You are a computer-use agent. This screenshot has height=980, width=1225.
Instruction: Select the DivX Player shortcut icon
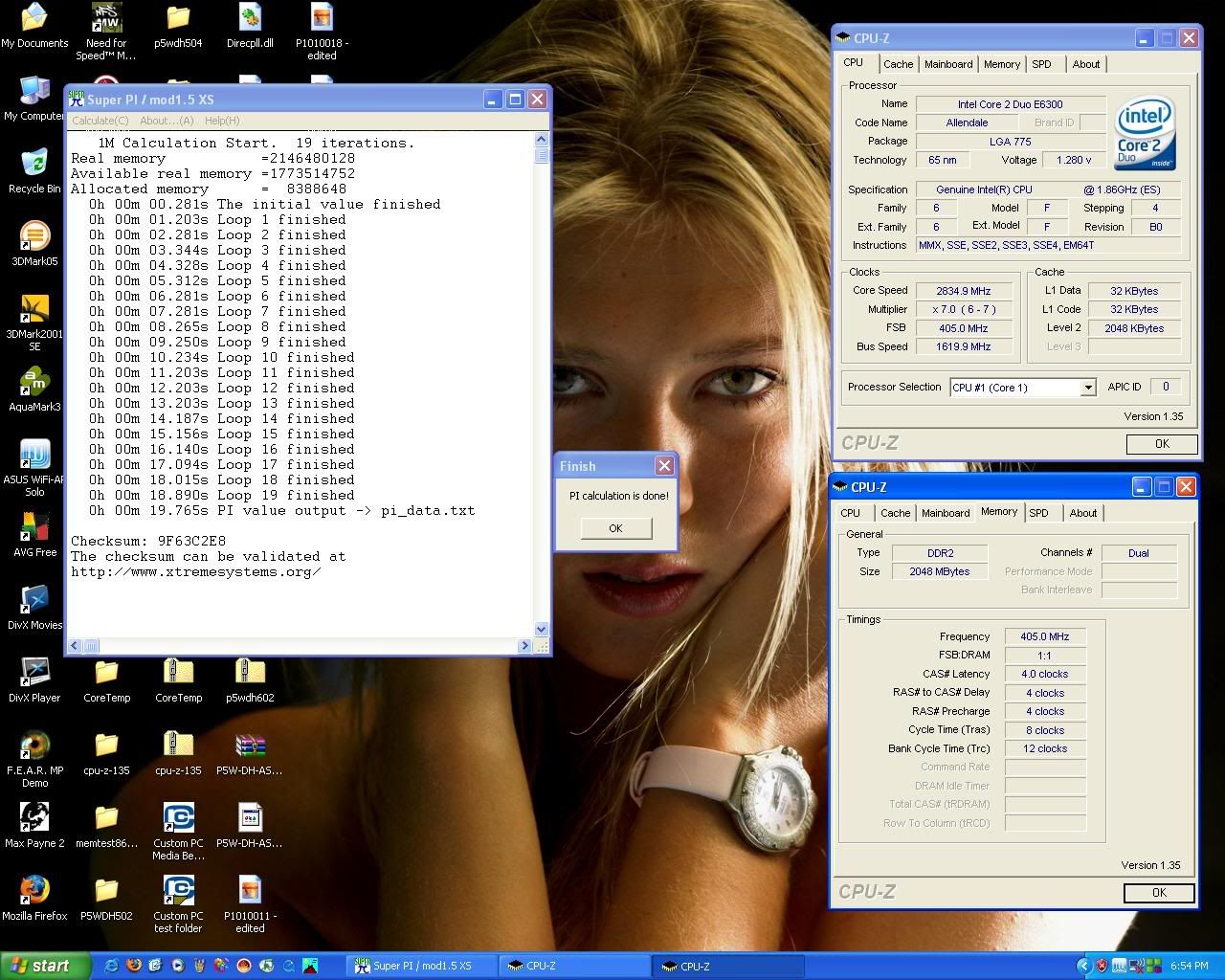point(34,679)
